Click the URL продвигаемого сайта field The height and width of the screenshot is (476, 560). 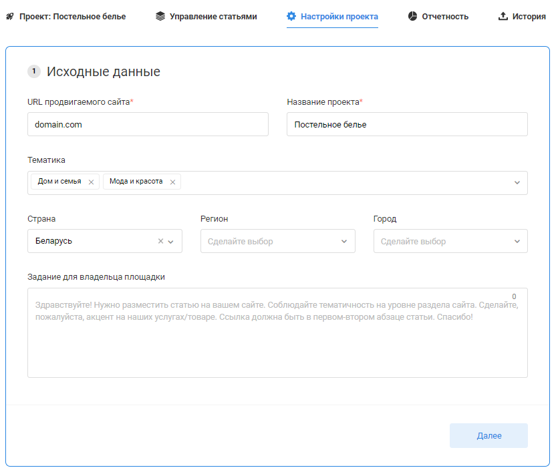pyautogui.click(x=148, y=124)
